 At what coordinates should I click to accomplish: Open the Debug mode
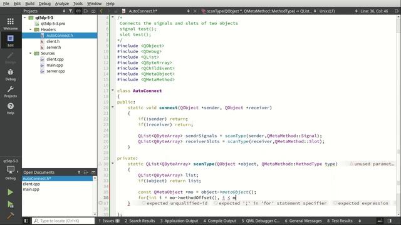pos(11,74)
